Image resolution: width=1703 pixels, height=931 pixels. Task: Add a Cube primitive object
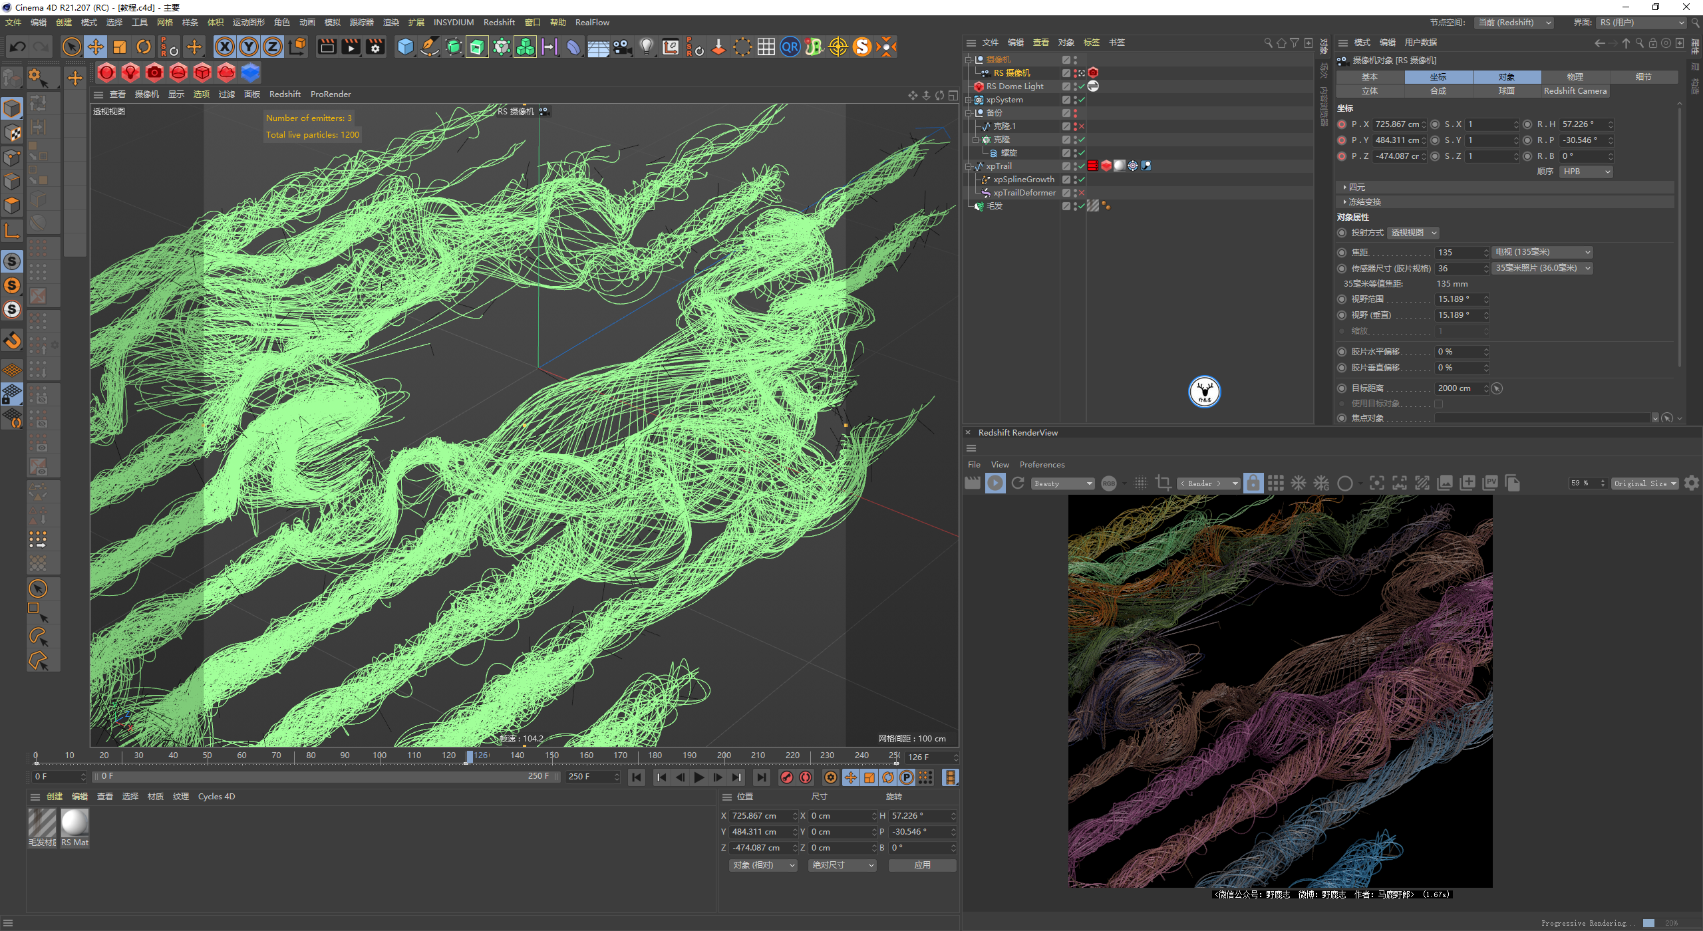coord(405,47)
